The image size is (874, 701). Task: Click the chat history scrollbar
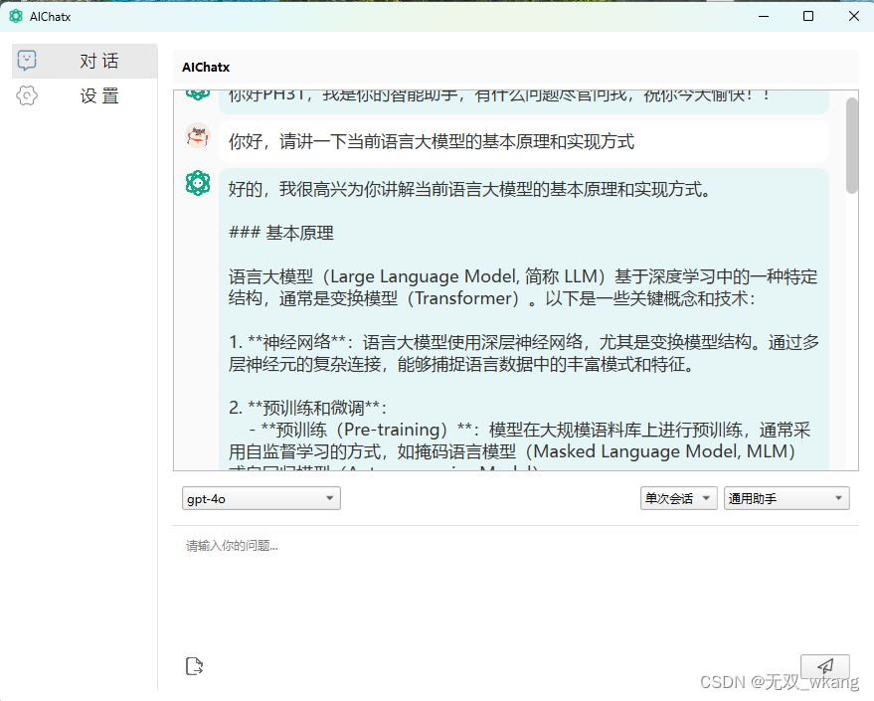(x=852, y=139)
